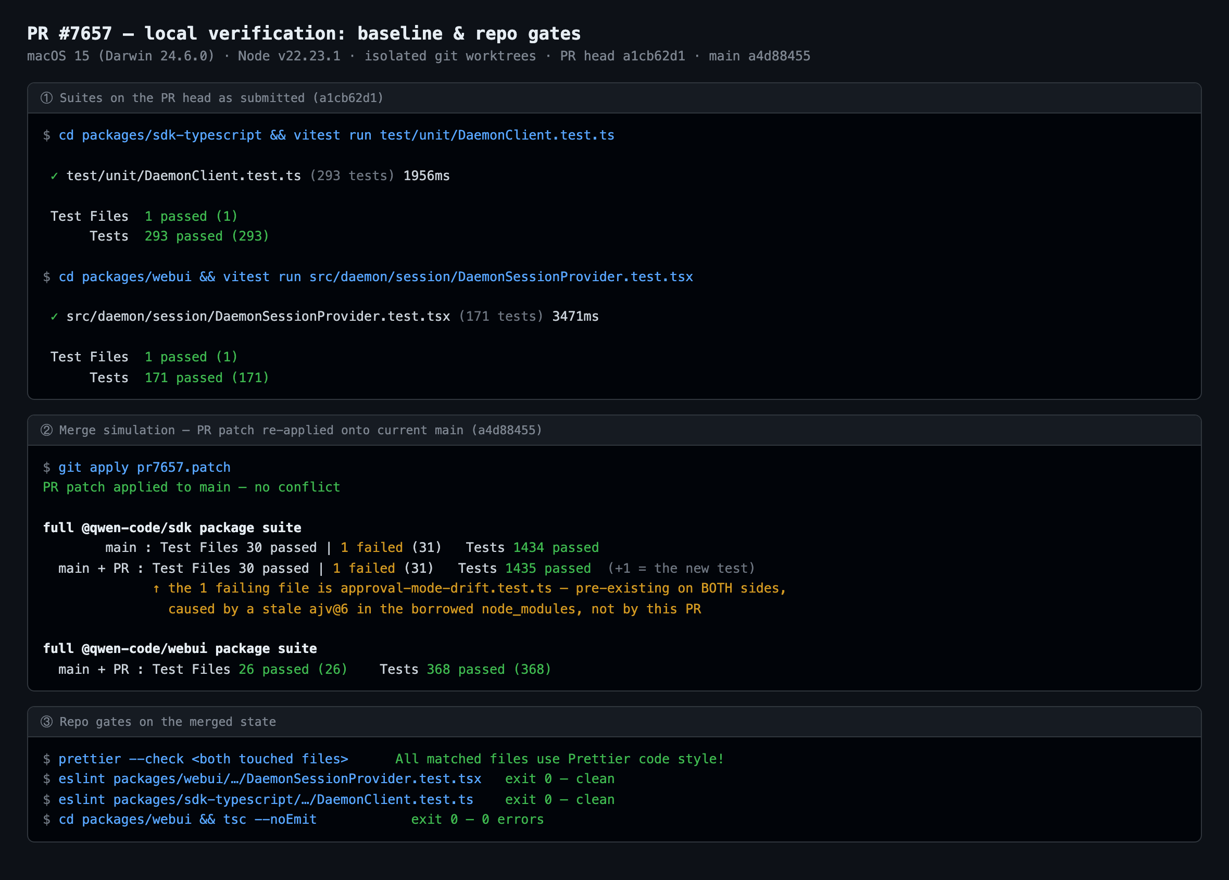Click command "vitest run src/daemon/session/DaemonSessionProvider.test.tsx"
This screenshot has height=880, width=1229.
(458, 277)
